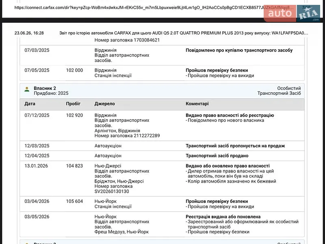Viewport: 325px width, 244px height.
Task: Select mileage value '102 000'
Action: pyautogui.click(x=74, y=70)
